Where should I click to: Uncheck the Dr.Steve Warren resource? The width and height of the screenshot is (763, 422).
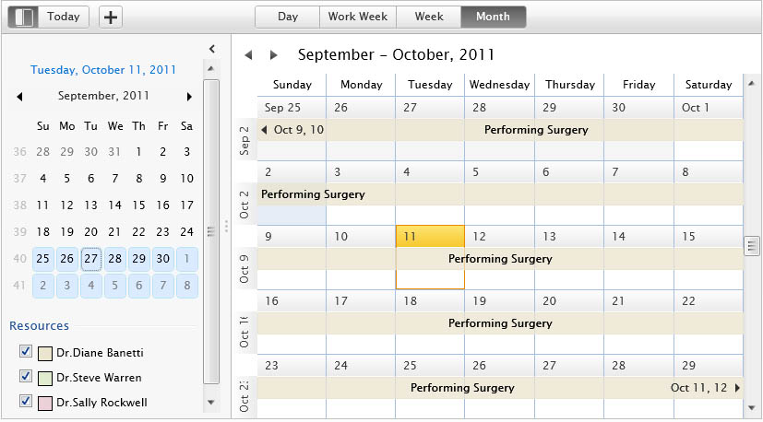click(x=26, y=376)
